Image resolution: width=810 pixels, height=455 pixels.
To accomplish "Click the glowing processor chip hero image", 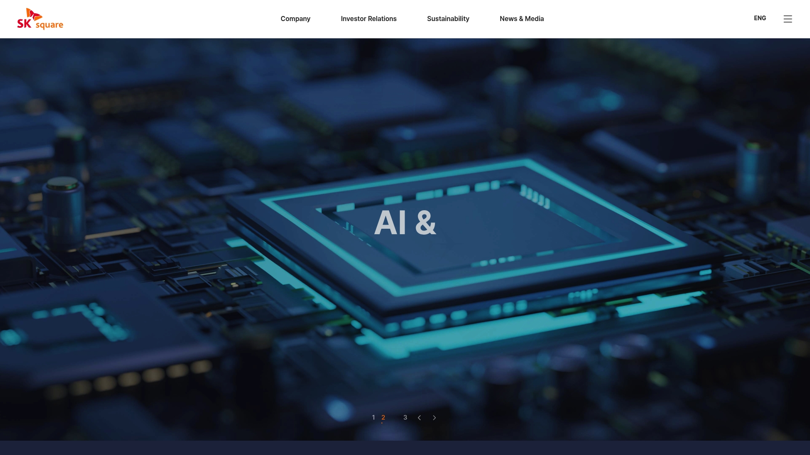I will (x=464, y=249).
